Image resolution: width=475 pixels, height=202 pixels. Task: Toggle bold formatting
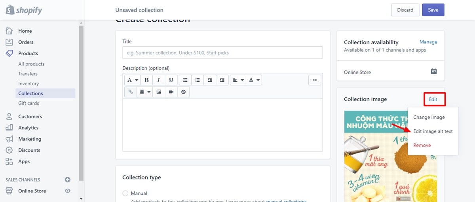click(146, 80)
